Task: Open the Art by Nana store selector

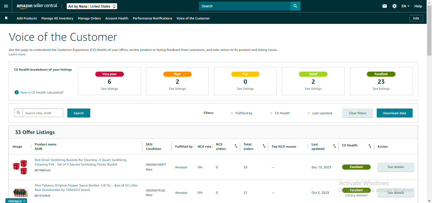Action: point(92,6)
